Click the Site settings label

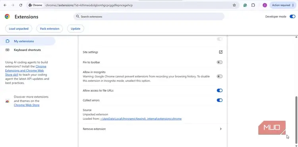[91, 52]
